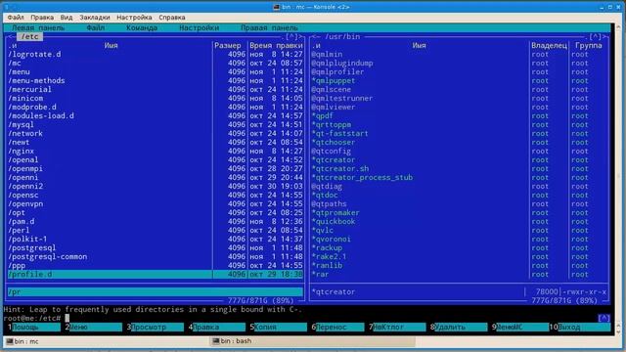Image resolution: width=626 pixels, height=352 pixels.
Task: Sort by Время правки column
Action: point(276,46)
